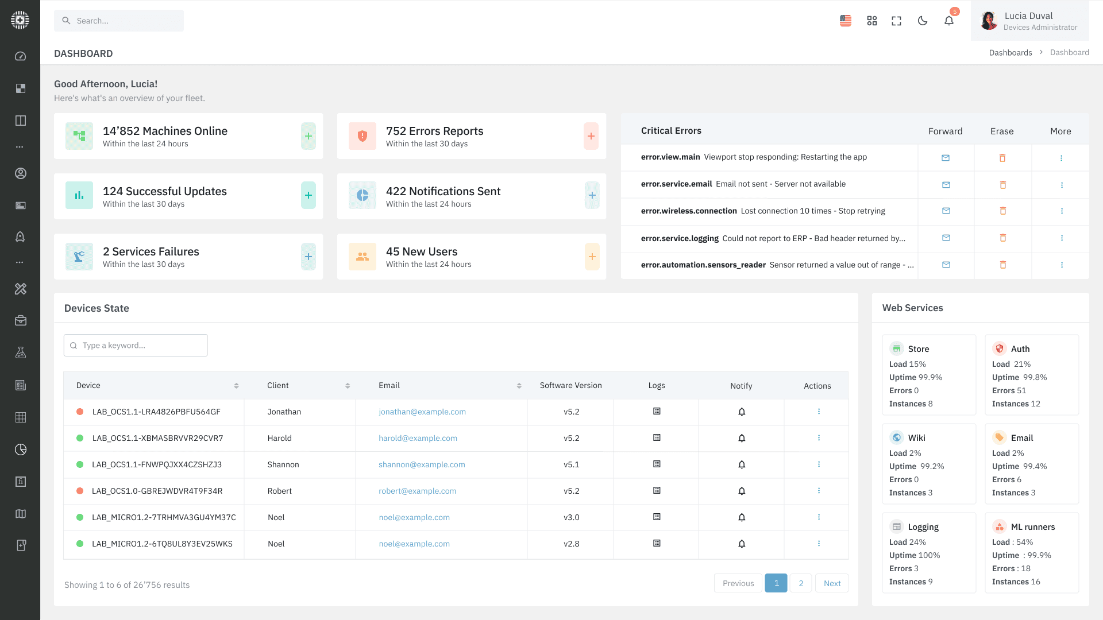Open the apps grid icon in header

point(871,21)
